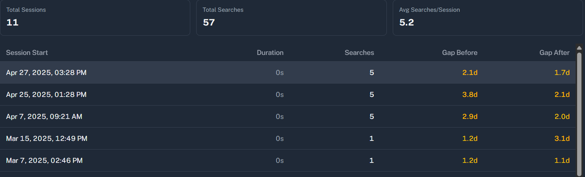This screenshot has height=177, width=585.
Task: Click the Gap Before column header
Action: [460, 53]
